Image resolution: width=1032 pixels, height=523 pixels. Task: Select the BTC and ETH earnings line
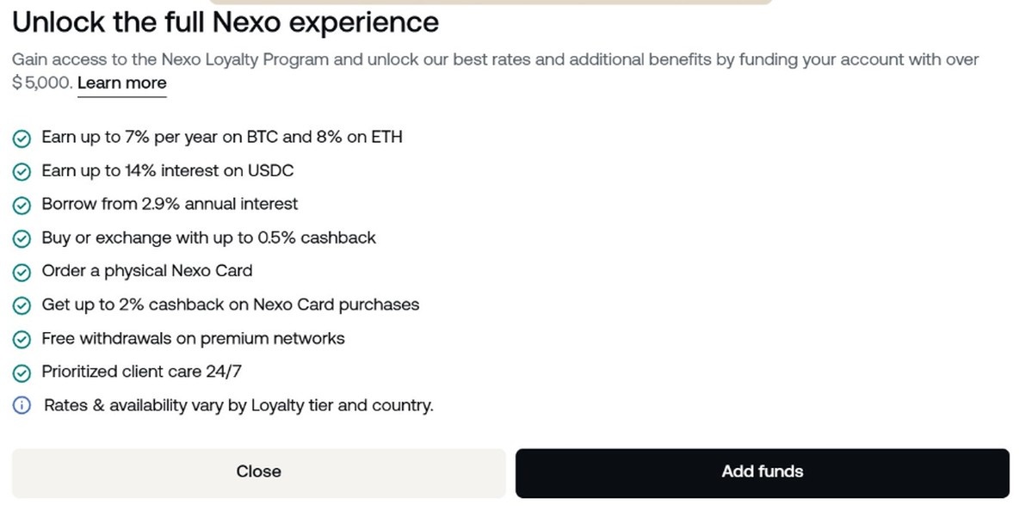pyautogui.click(x=222, y=137)
